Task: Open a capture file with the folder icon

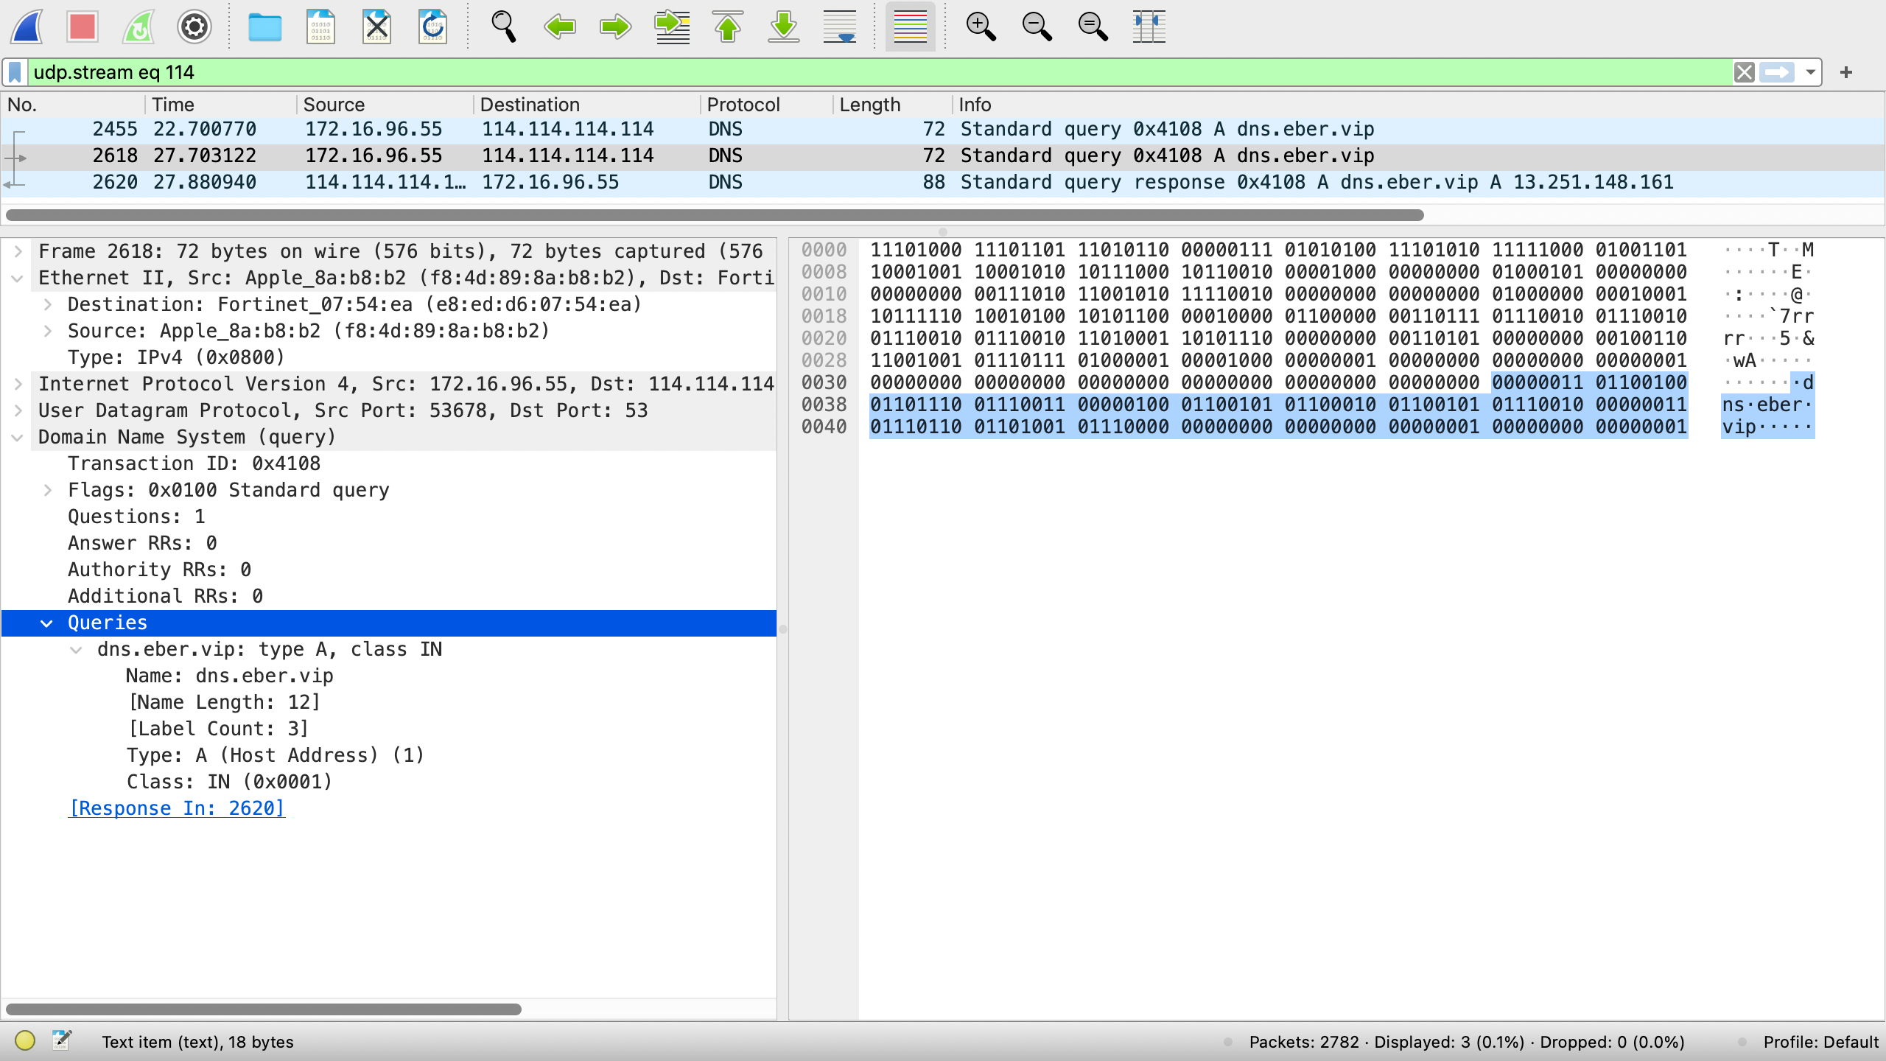Action: tap(265, 27)
